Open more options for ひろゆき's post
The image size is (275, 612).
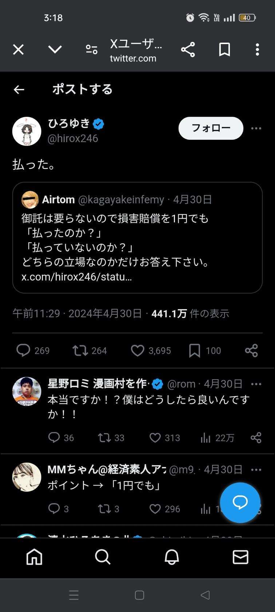256,128
